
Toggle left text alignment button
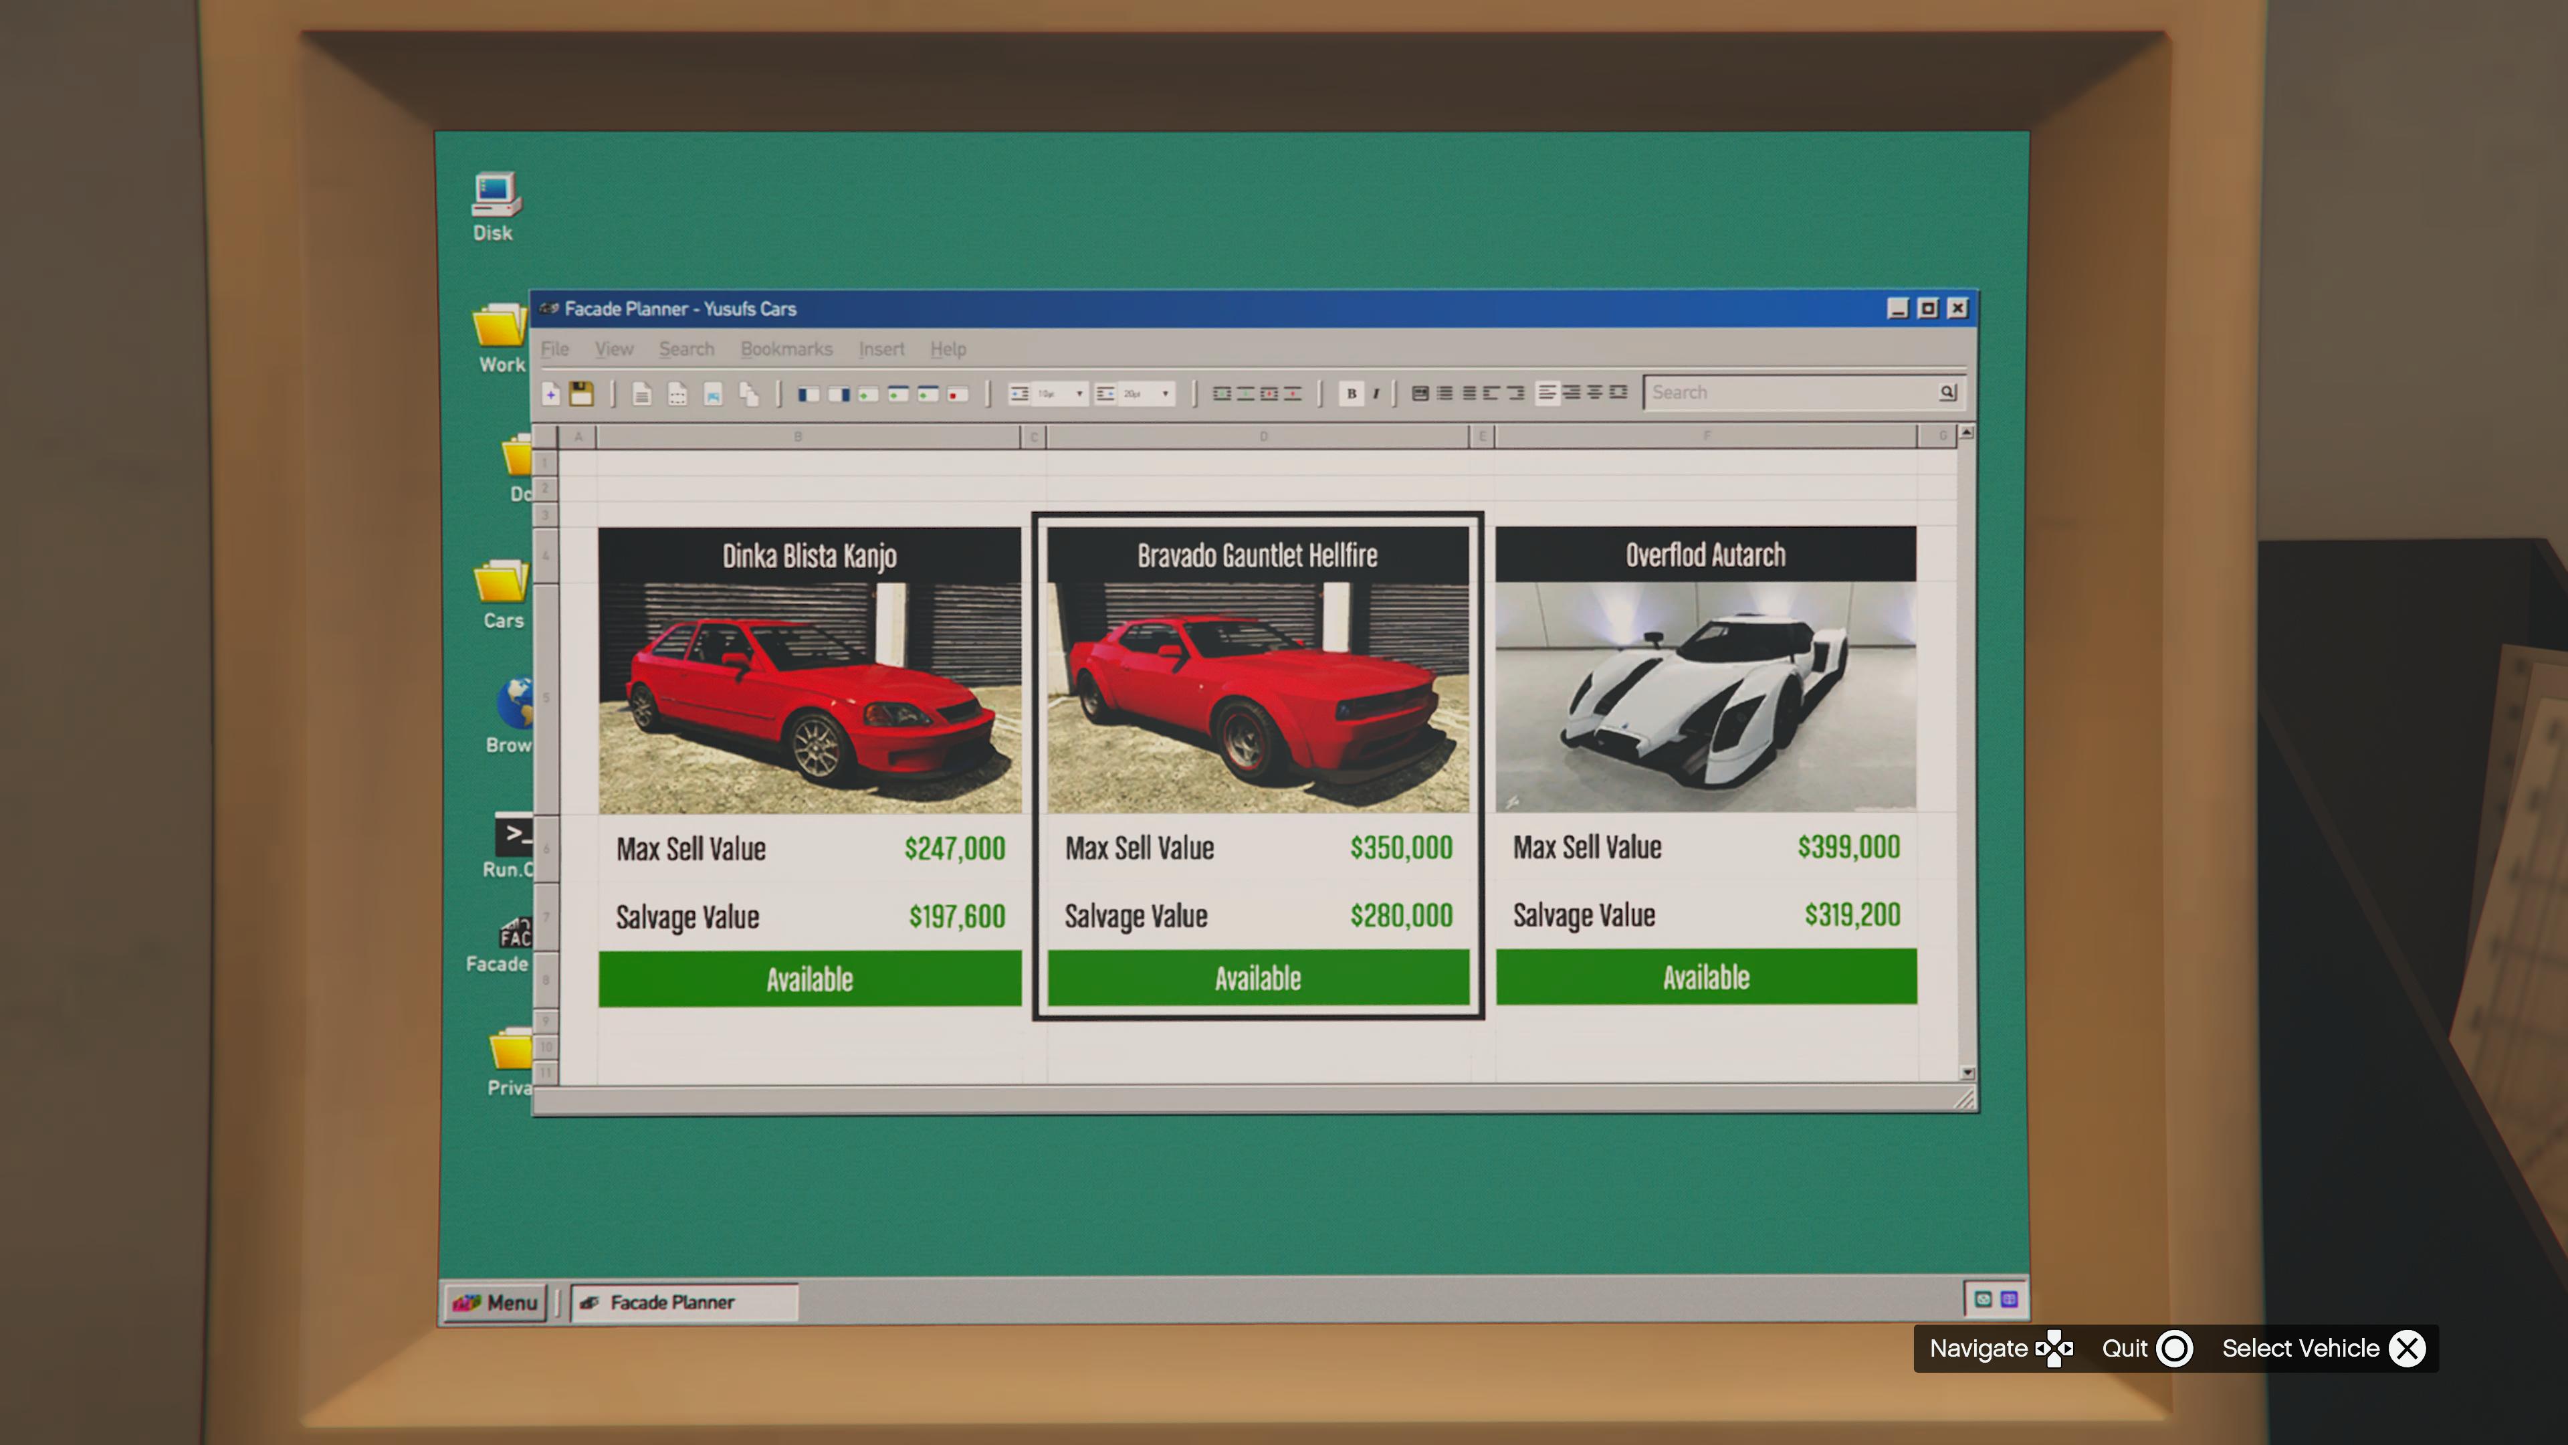tap(1546, 393)
